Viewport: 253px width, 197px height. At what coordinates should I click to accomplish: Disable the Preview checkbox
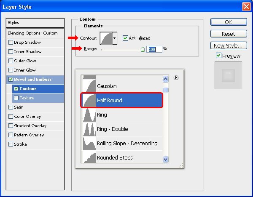click(x=218, y=56)
